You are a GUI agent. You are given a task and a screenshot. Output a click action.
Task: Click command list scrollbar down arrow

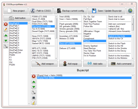pyautogui.click(x=133, y=58)
